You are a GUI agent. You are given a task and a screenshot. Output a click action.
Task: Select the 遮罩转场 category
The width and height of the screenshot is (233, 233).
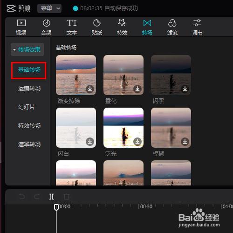pos(29,144)
